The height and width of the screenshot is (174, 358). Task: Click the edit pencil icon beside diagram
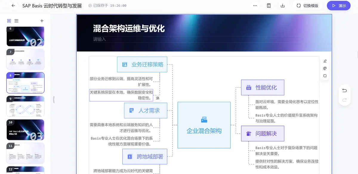(x=325, y=61)
